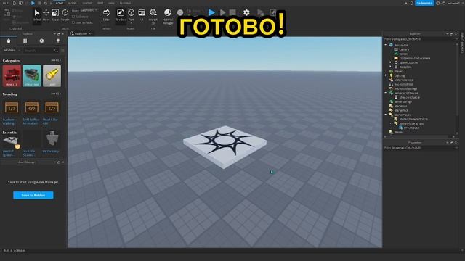465x261 pixels.
Task: Switch to the TEST ribbon tab
Action: (x=100, y=3)
